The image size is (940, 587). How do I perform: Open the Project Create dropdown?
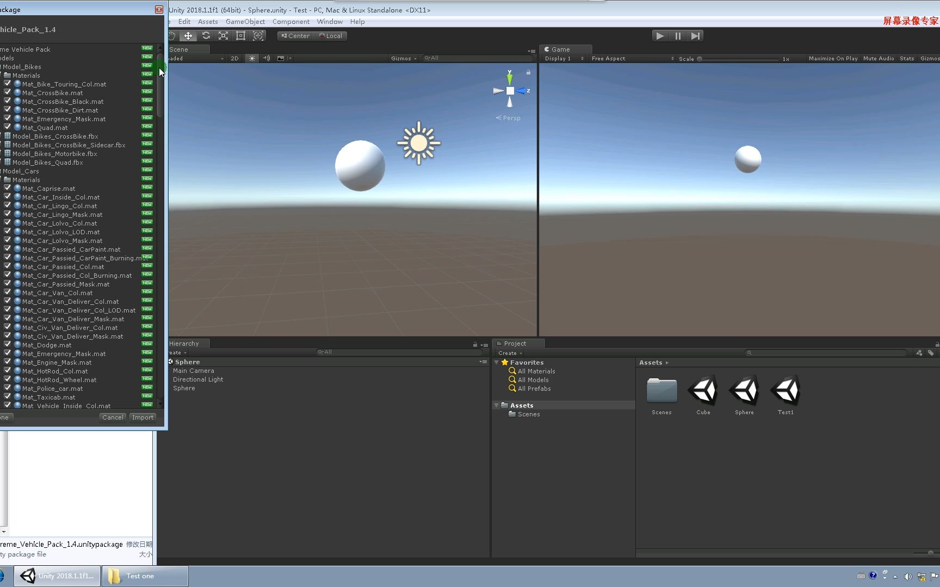(510, 353)
